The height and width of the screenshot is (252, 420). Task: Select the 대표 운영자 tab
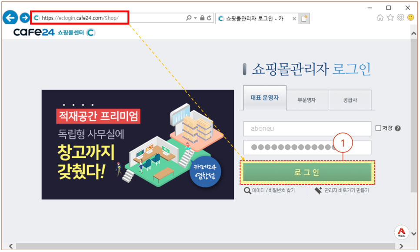click(265, 98)
